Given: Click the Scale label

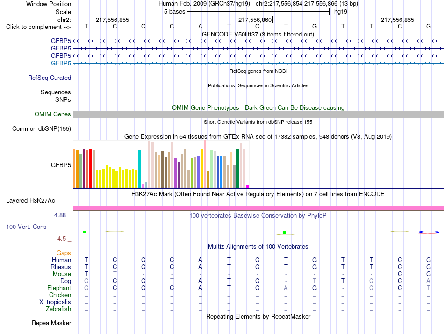Looking at the screenshot, I should tap(63, 12).
